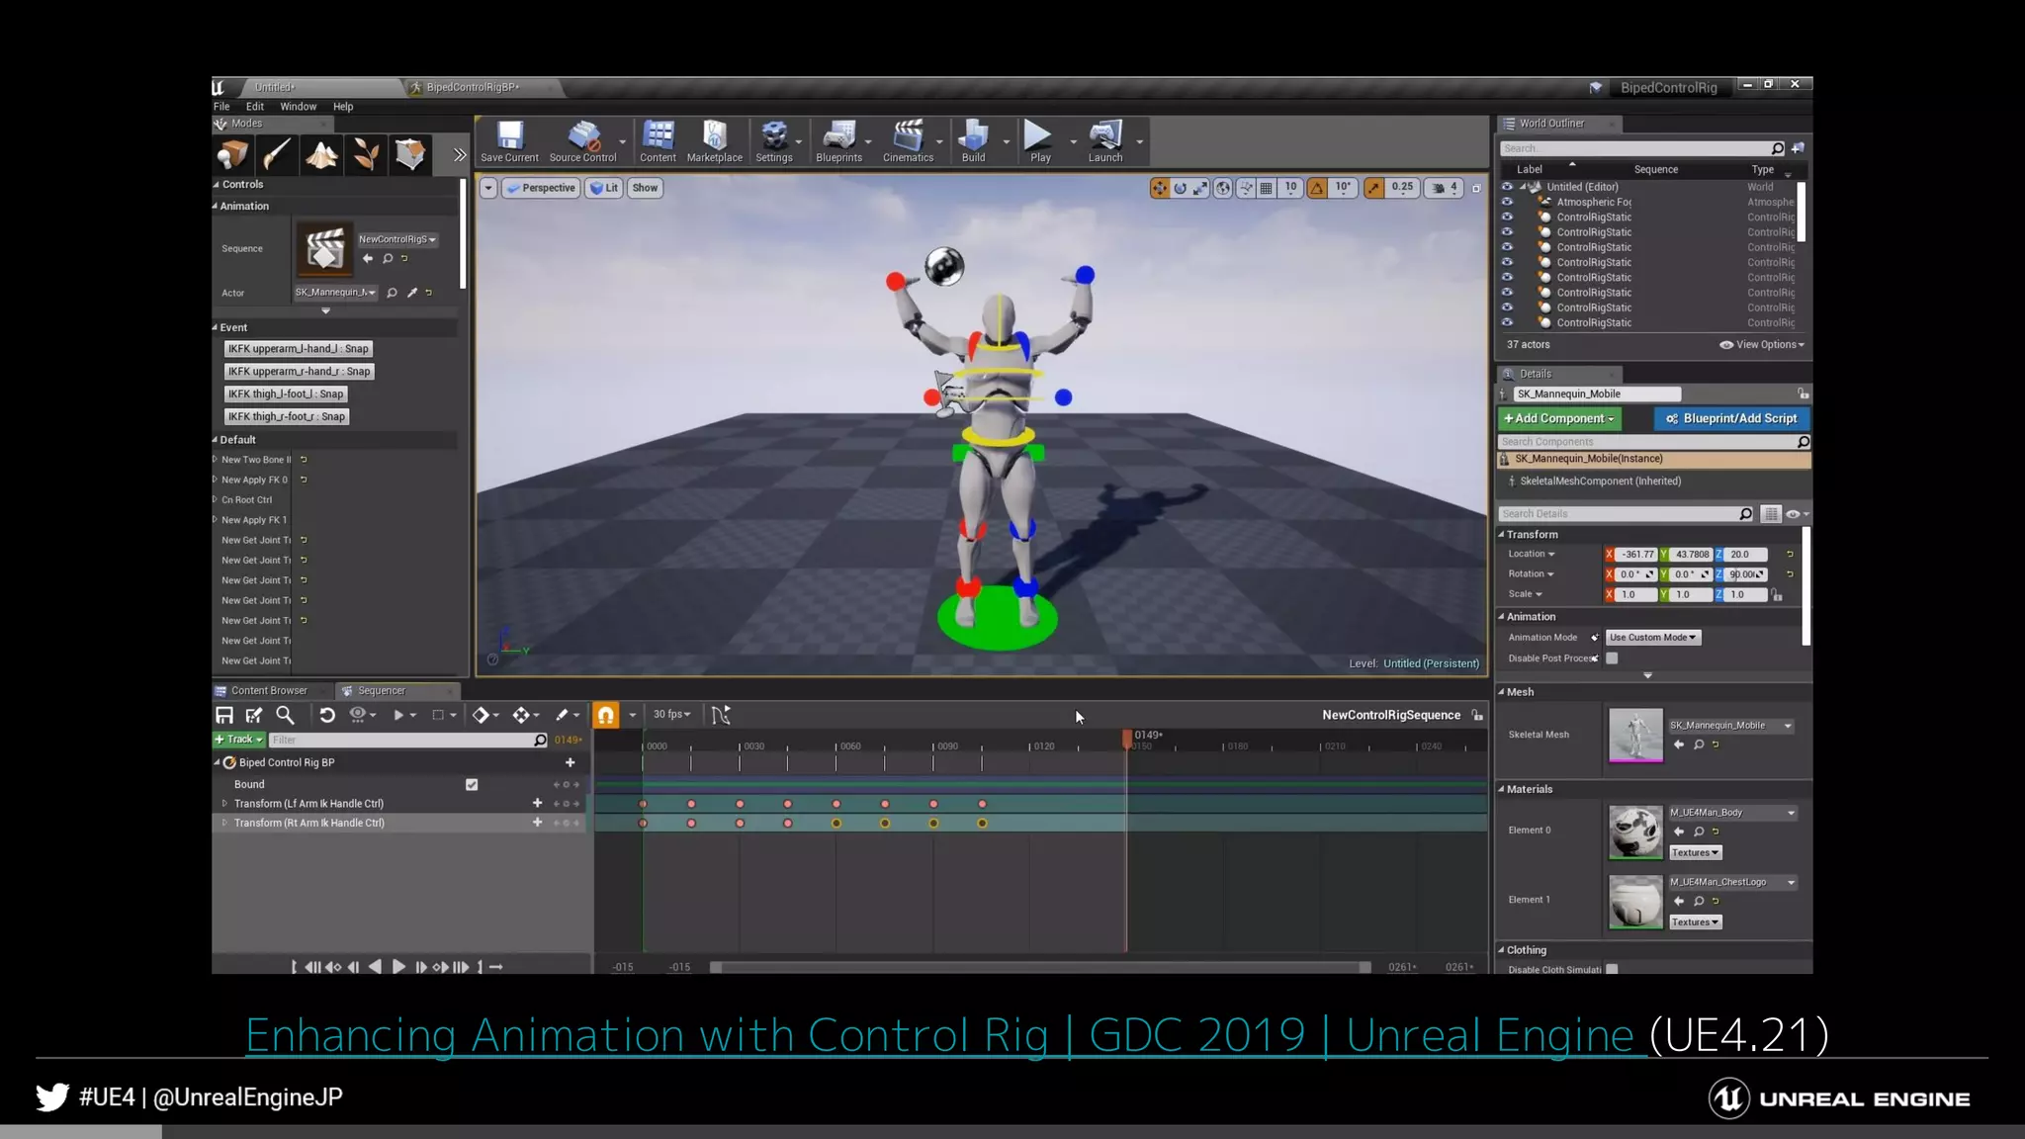Open the Help menu
Viewport: 2025px width, 1139px height.
click(343, 107)
